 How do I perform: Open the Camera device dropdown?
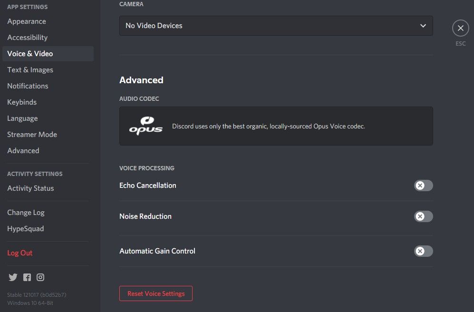click(x=276, y=26)
